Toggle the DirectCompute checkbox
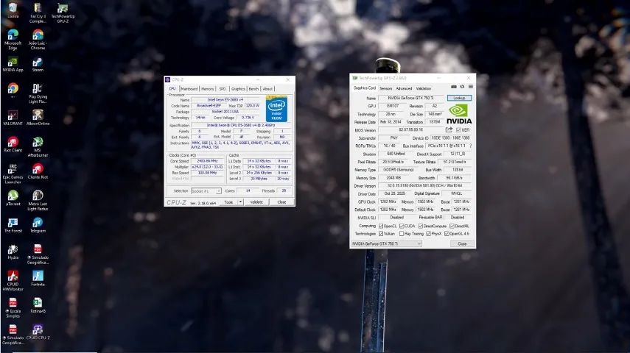 (x=420, y=227)
